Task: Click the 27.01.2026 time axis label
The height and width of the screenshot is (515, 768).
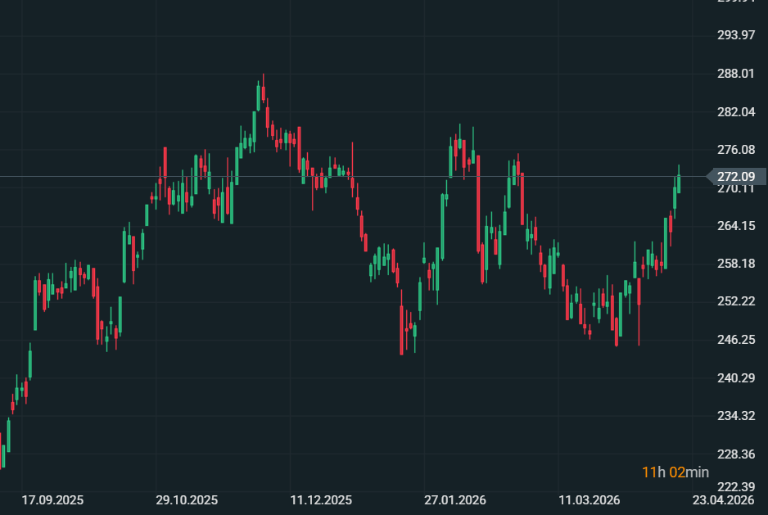Action: [x=454, y=499]
